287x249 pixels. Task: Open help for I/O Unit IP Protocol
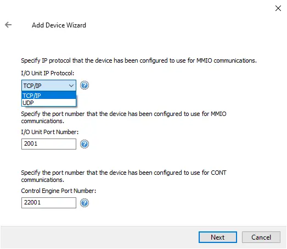point(85,85)
